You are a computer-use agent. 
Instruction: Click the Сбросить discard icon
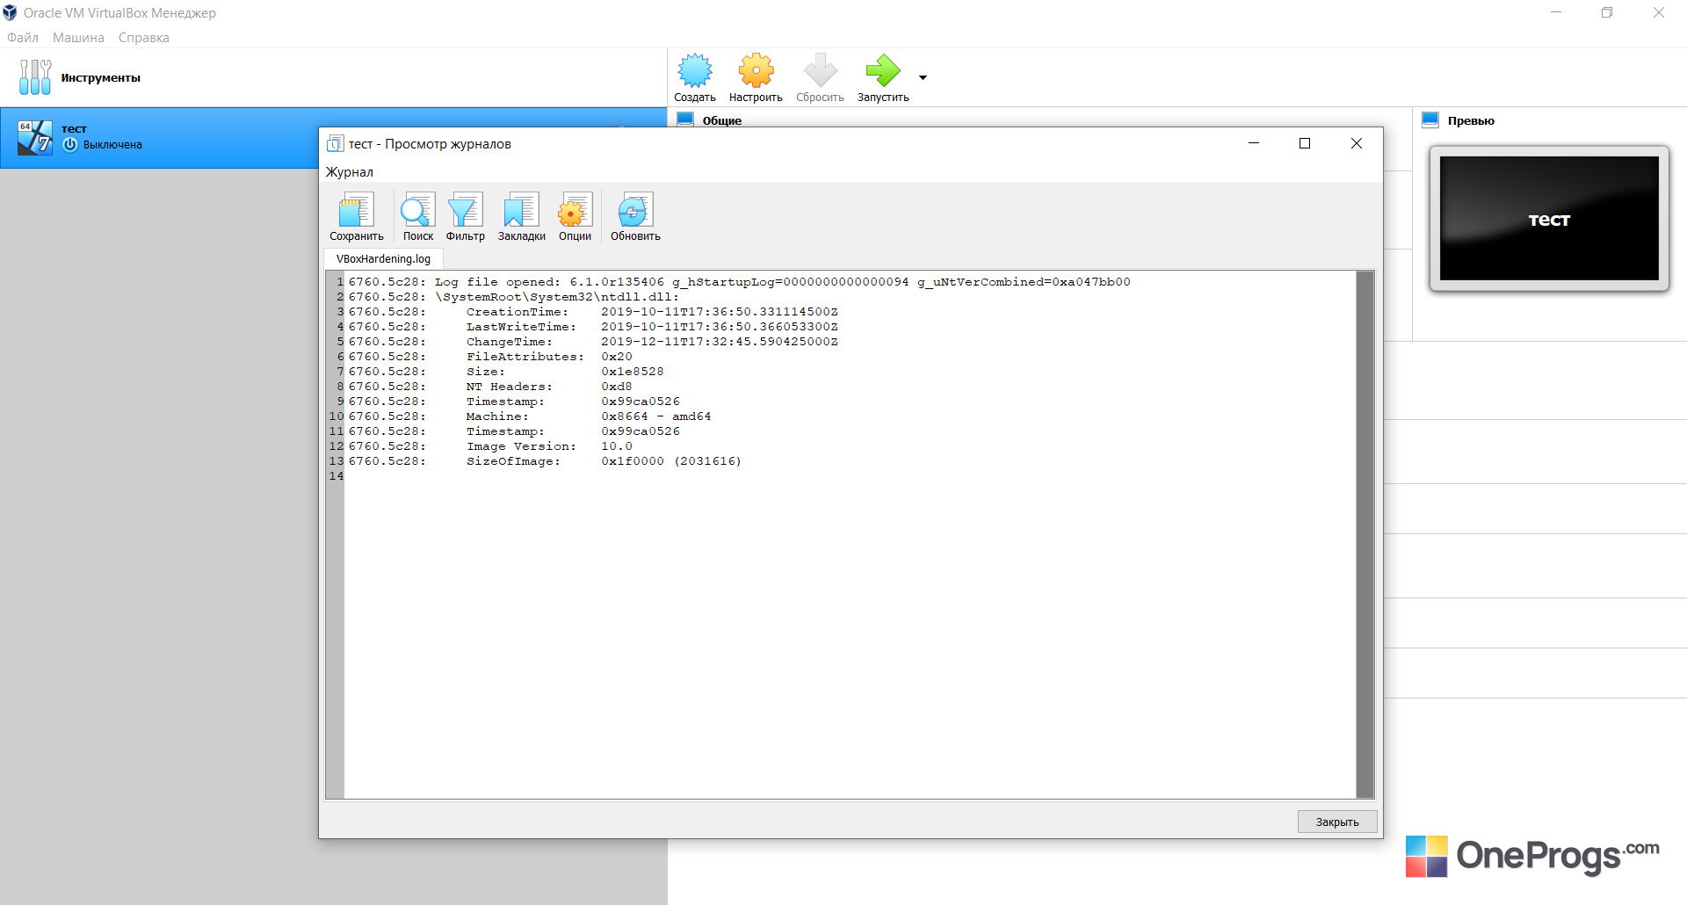(x=820, y=77)
